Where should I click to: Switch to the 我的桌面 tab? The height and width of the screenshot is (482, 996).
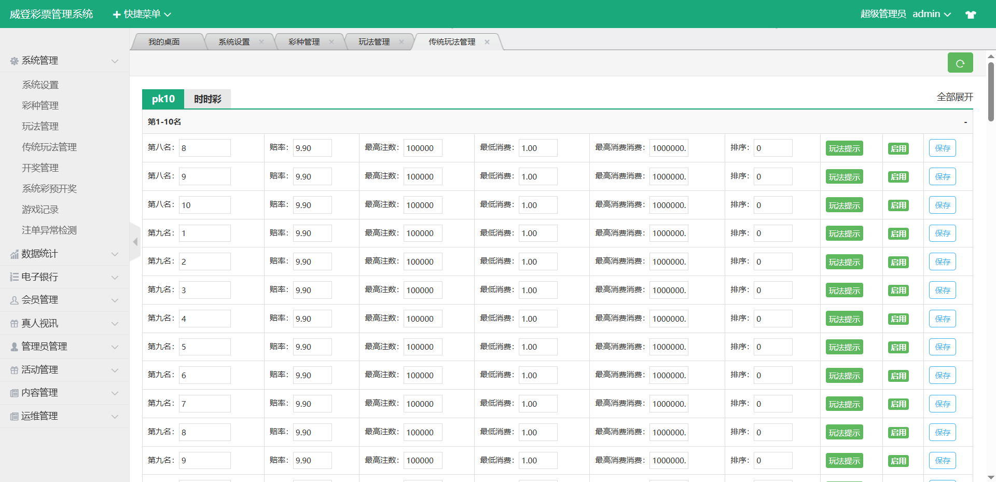[164, 42]
